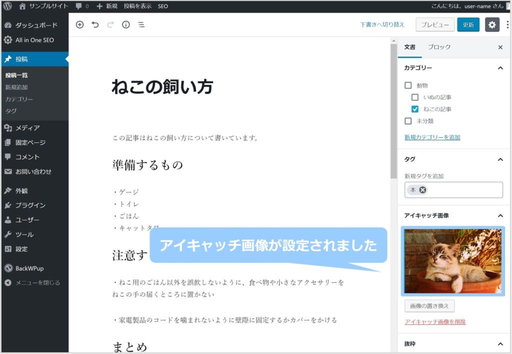This screenshot has height=354, width=512.
Task: Collapse the タグ panel section
Action: click(x=500, y=159)
